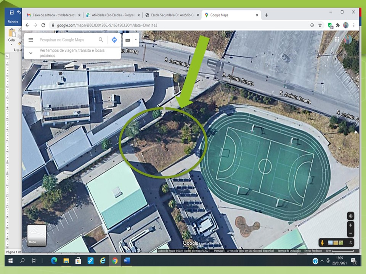Screen dimensions: 366x274
Task: Click the green imagery thumbnail
Action: (341, 243)
